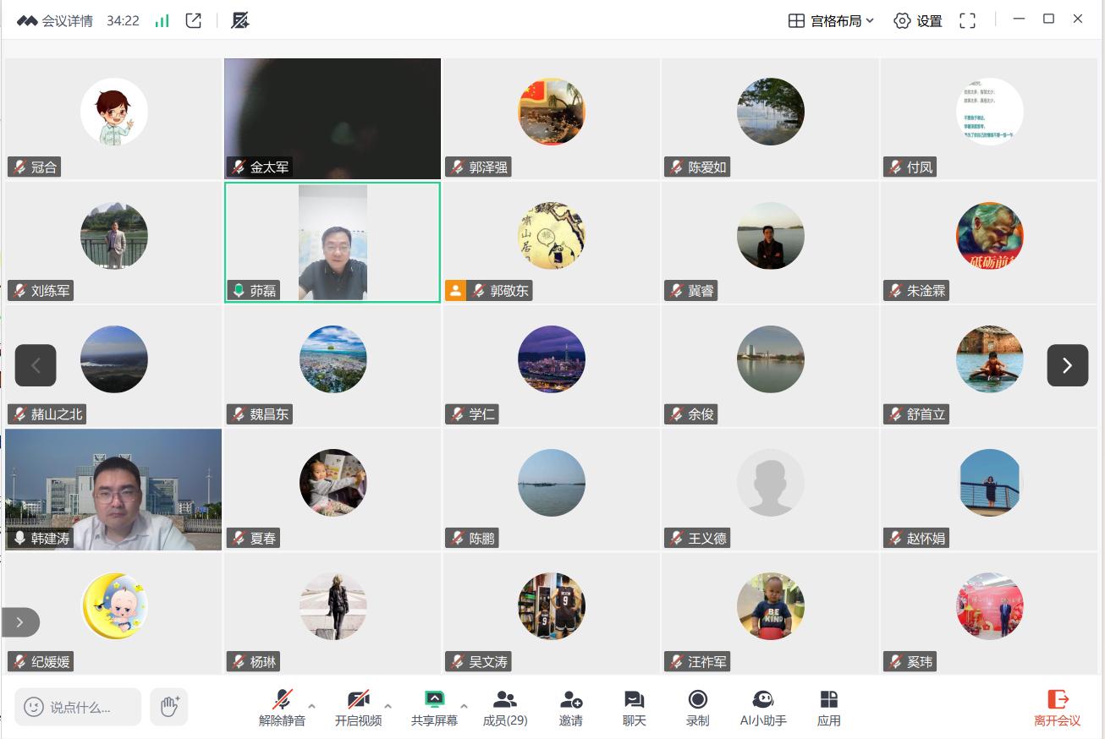Expand the video options arrow beside 开启视频
This screenshot has width=1105, height=739.
(388, 706)
